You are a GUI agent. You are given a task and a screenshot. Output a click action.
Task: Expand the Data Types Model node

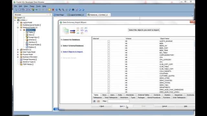pyautogui.click(x=18, y=52)
